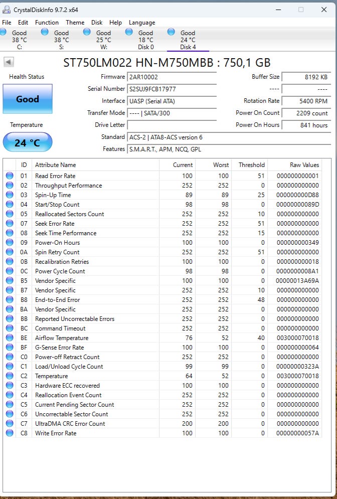Click status orb for Write Error Rate
Viewport: 337px width, 499px height.
coord(10,433)
